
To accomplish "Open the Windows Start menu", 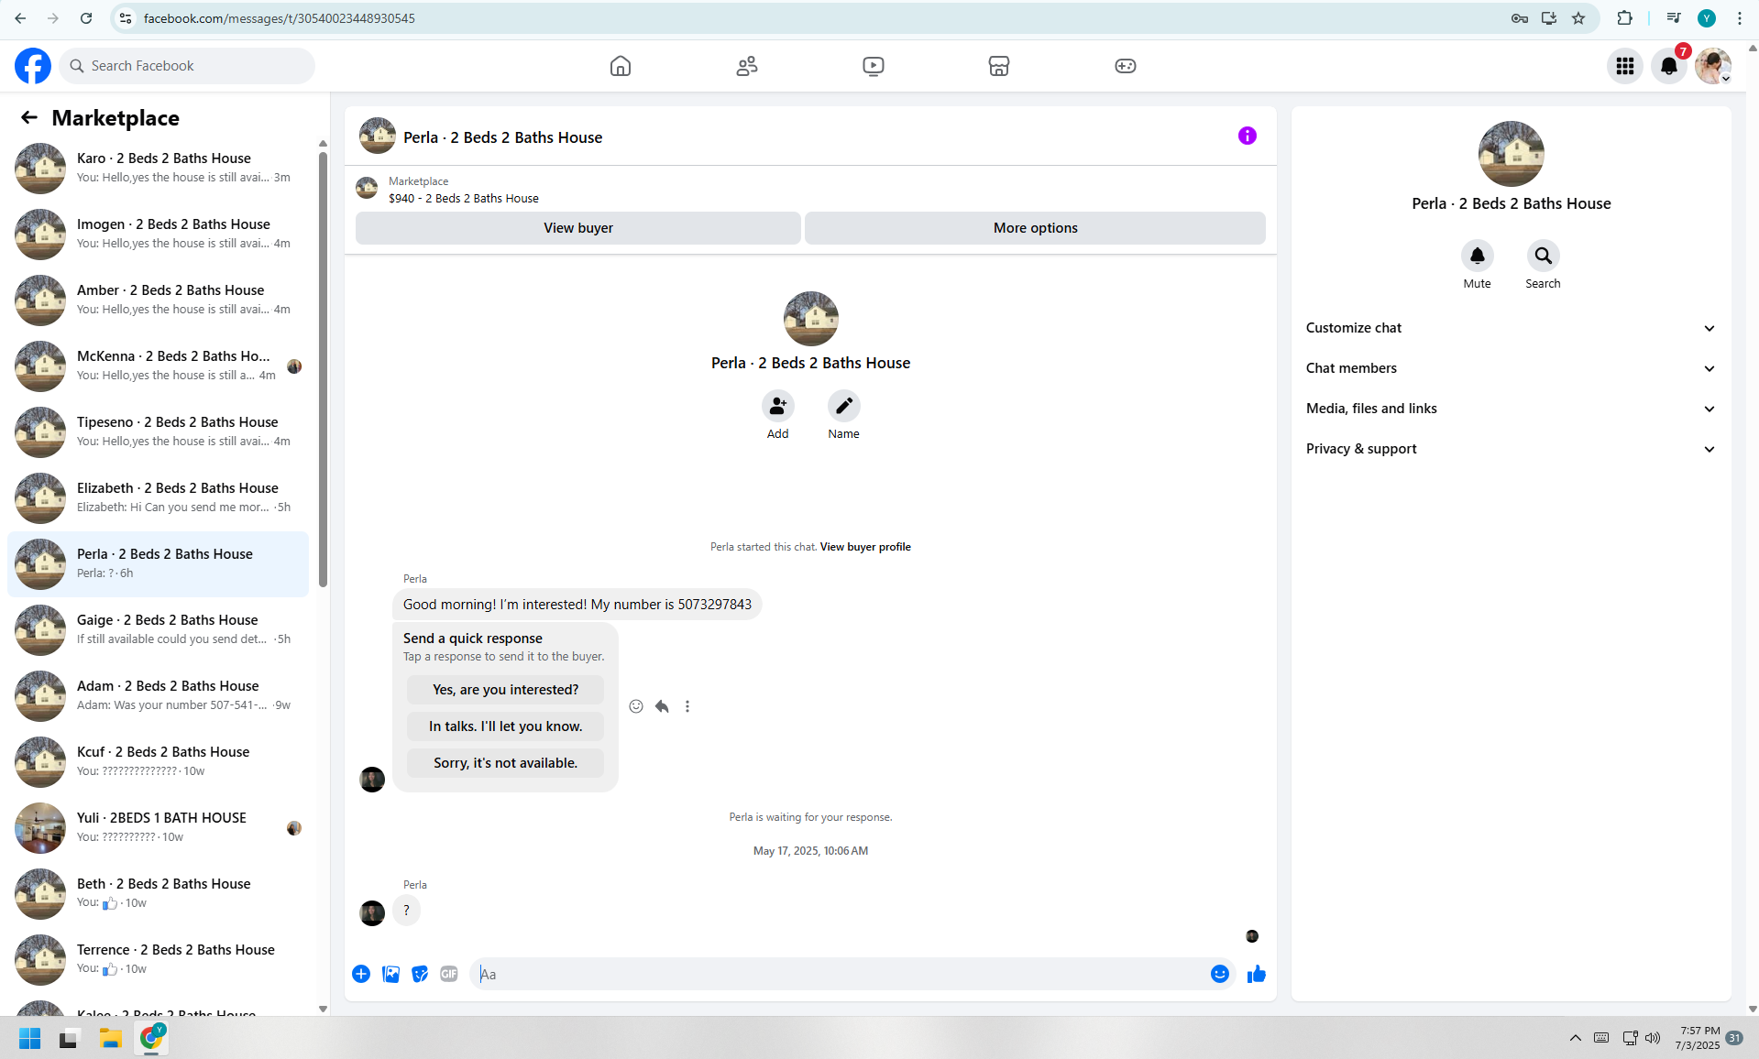I will pyautogui.click(x=30, y=1038).
